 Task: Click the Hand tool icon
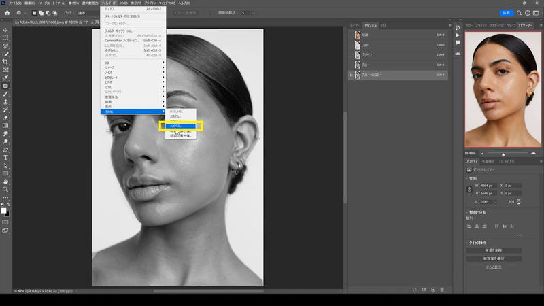coord(5,182)
